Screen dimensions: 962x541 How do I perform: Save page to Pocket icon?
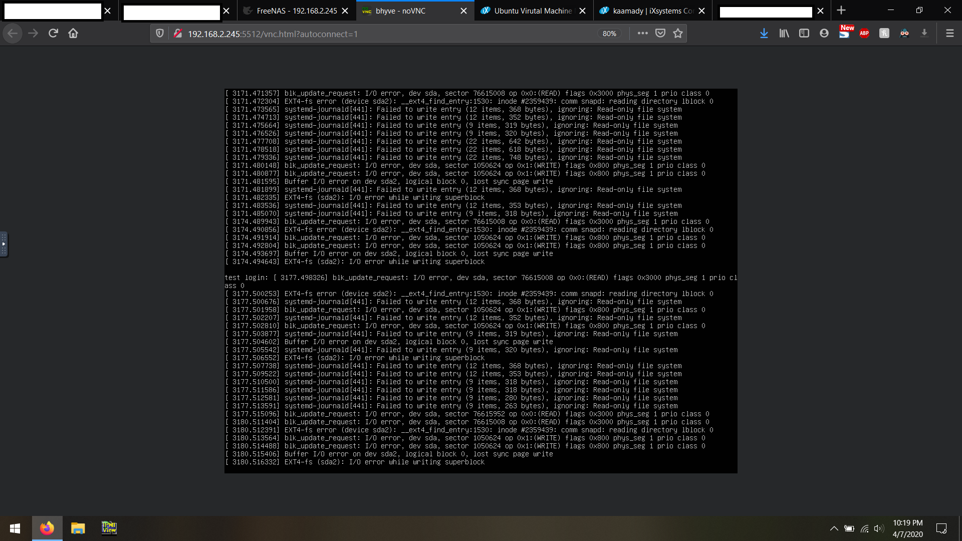[660, 34]
